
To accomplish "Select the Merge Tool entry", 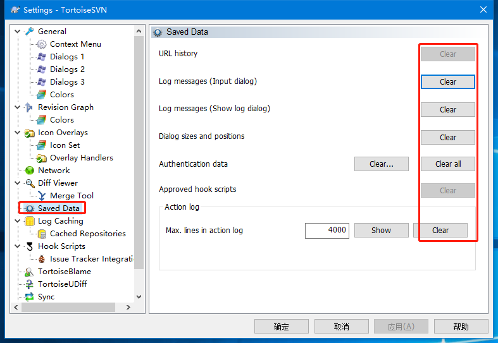I will tap(72, 196).
